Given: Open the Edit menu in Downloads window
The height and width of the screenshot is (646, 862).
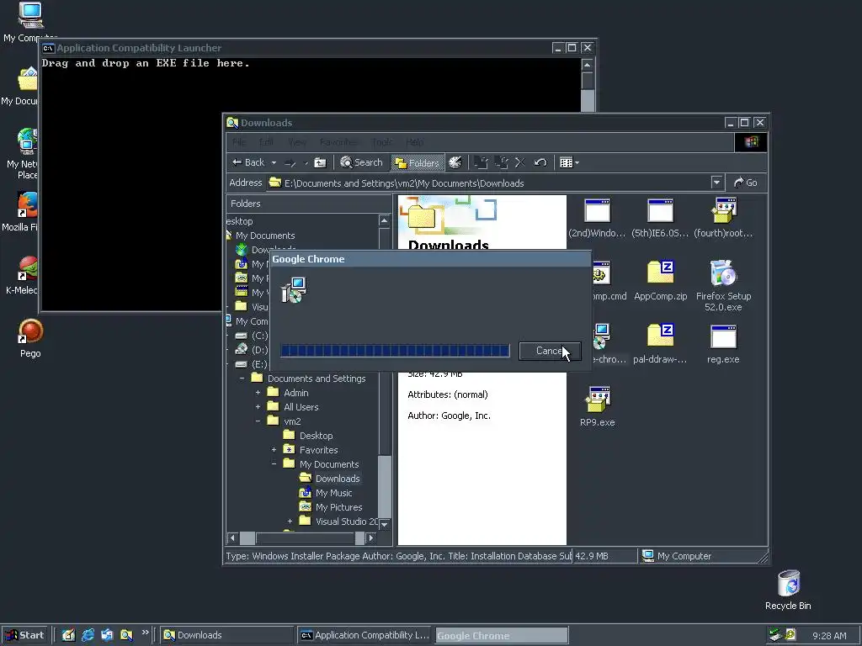Looking at the screenshot, I should click(x=266, y=142).
